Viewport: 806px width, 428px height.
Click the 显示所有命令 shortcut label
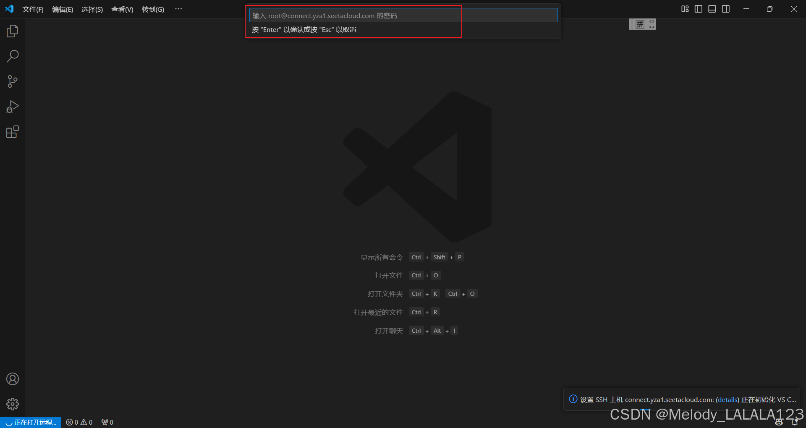click(382, 257)
